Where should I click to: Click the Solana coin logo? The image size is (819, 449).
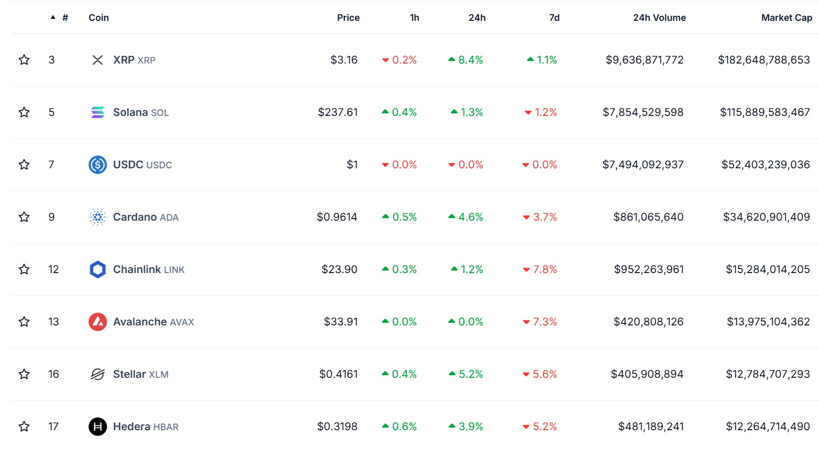coord(98,112)
